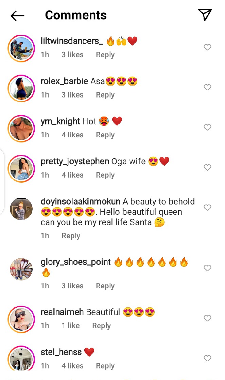Viewport: 225px width, 380px height.
Task: Reply to liltwinsdancers_ comment
Action: pyautogui.click(x=105, y=55)
